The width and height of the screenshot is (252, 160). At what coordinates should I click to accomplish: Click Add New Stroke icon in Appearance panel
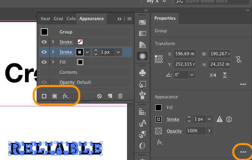[x=44, y=96]
